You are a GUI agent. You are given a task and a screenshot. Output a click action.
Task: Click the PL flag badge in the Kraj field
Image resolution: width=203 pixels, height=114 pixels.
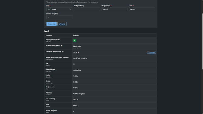pos(49,9)
